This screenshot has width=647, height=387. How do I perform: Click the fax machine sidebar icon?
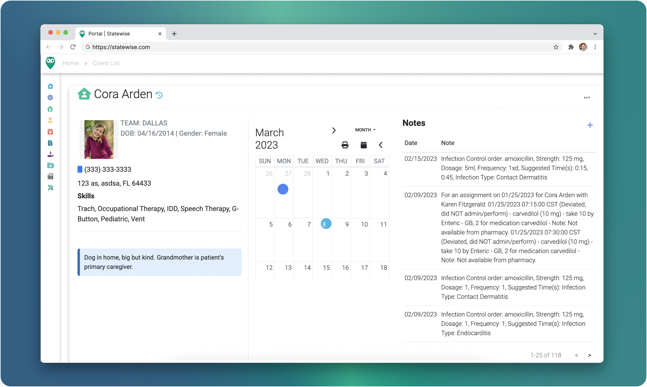click(50, 177)
